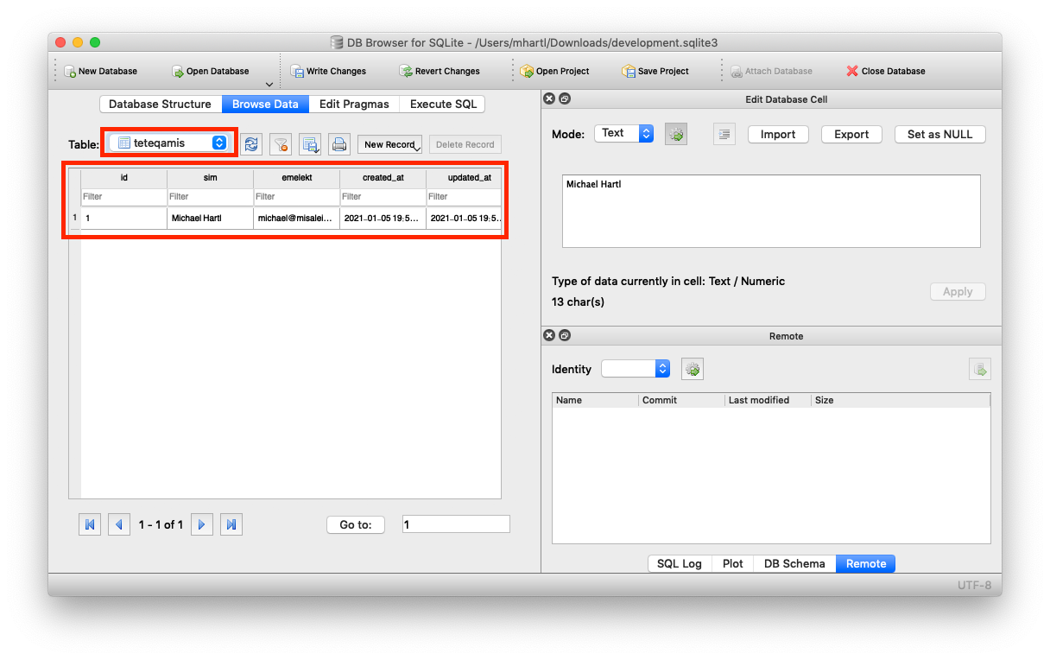
Task: Open the Identity dropdown
Action: (636, 369)
